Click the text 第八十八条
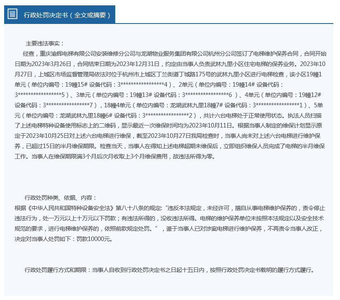 (x=129, y=208)
